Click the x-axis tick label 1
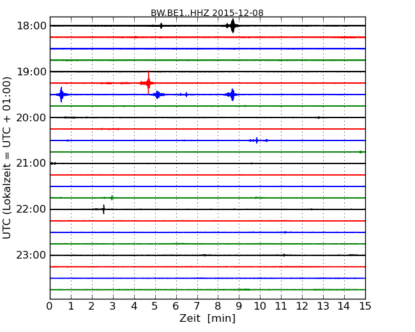415x332 pixels. click(71, 306)
